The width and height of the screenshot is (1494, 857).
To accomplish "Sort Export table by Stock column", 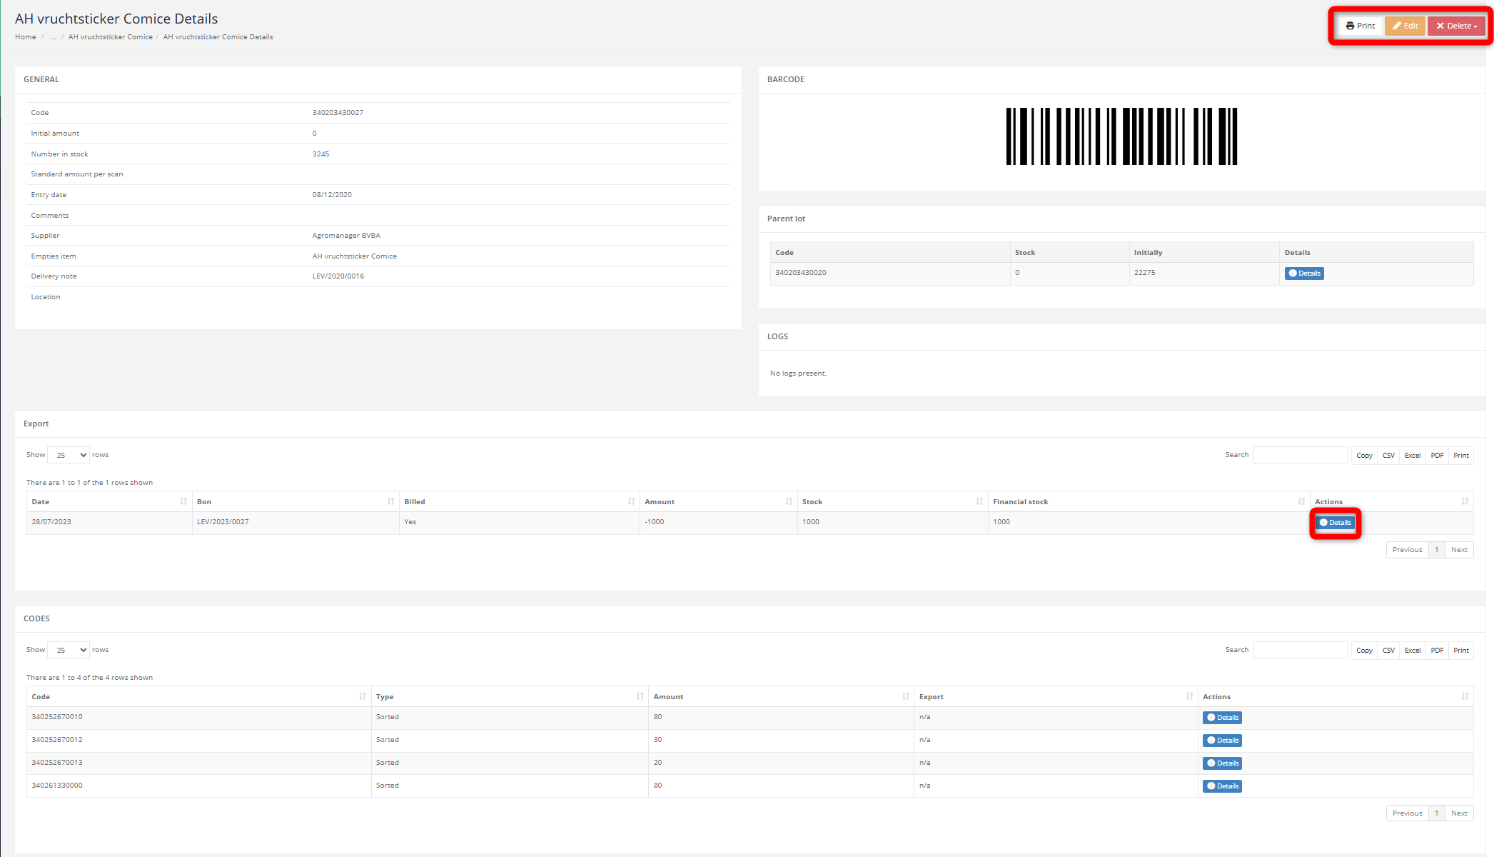I will click(x=892, y=501).
